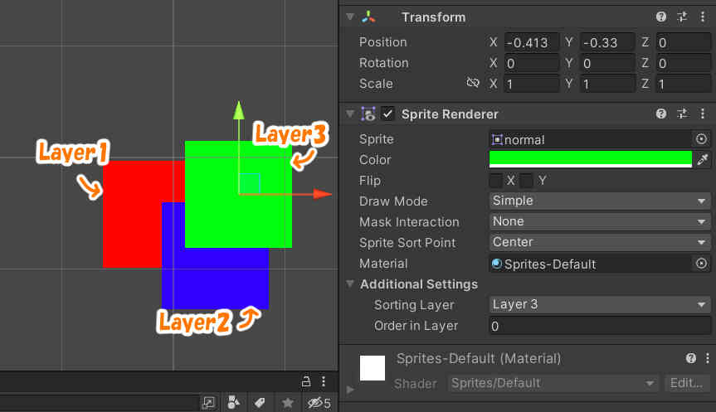This screenshot has height=412, width=716.
Task: Click the Position Y field
Action: pos(607,42)
